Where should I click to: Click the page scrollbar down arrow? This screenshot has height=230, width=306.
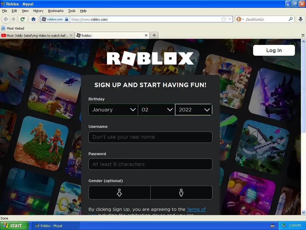tap(303, 213)
